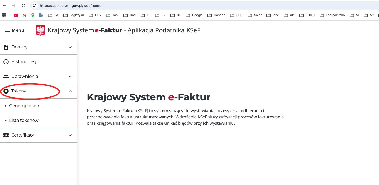Image resolution: width=379 pixels, height=185 pixels.
Task: Open the site information icon in address bar
Action: pyautogui.click(x=35, y=6)
